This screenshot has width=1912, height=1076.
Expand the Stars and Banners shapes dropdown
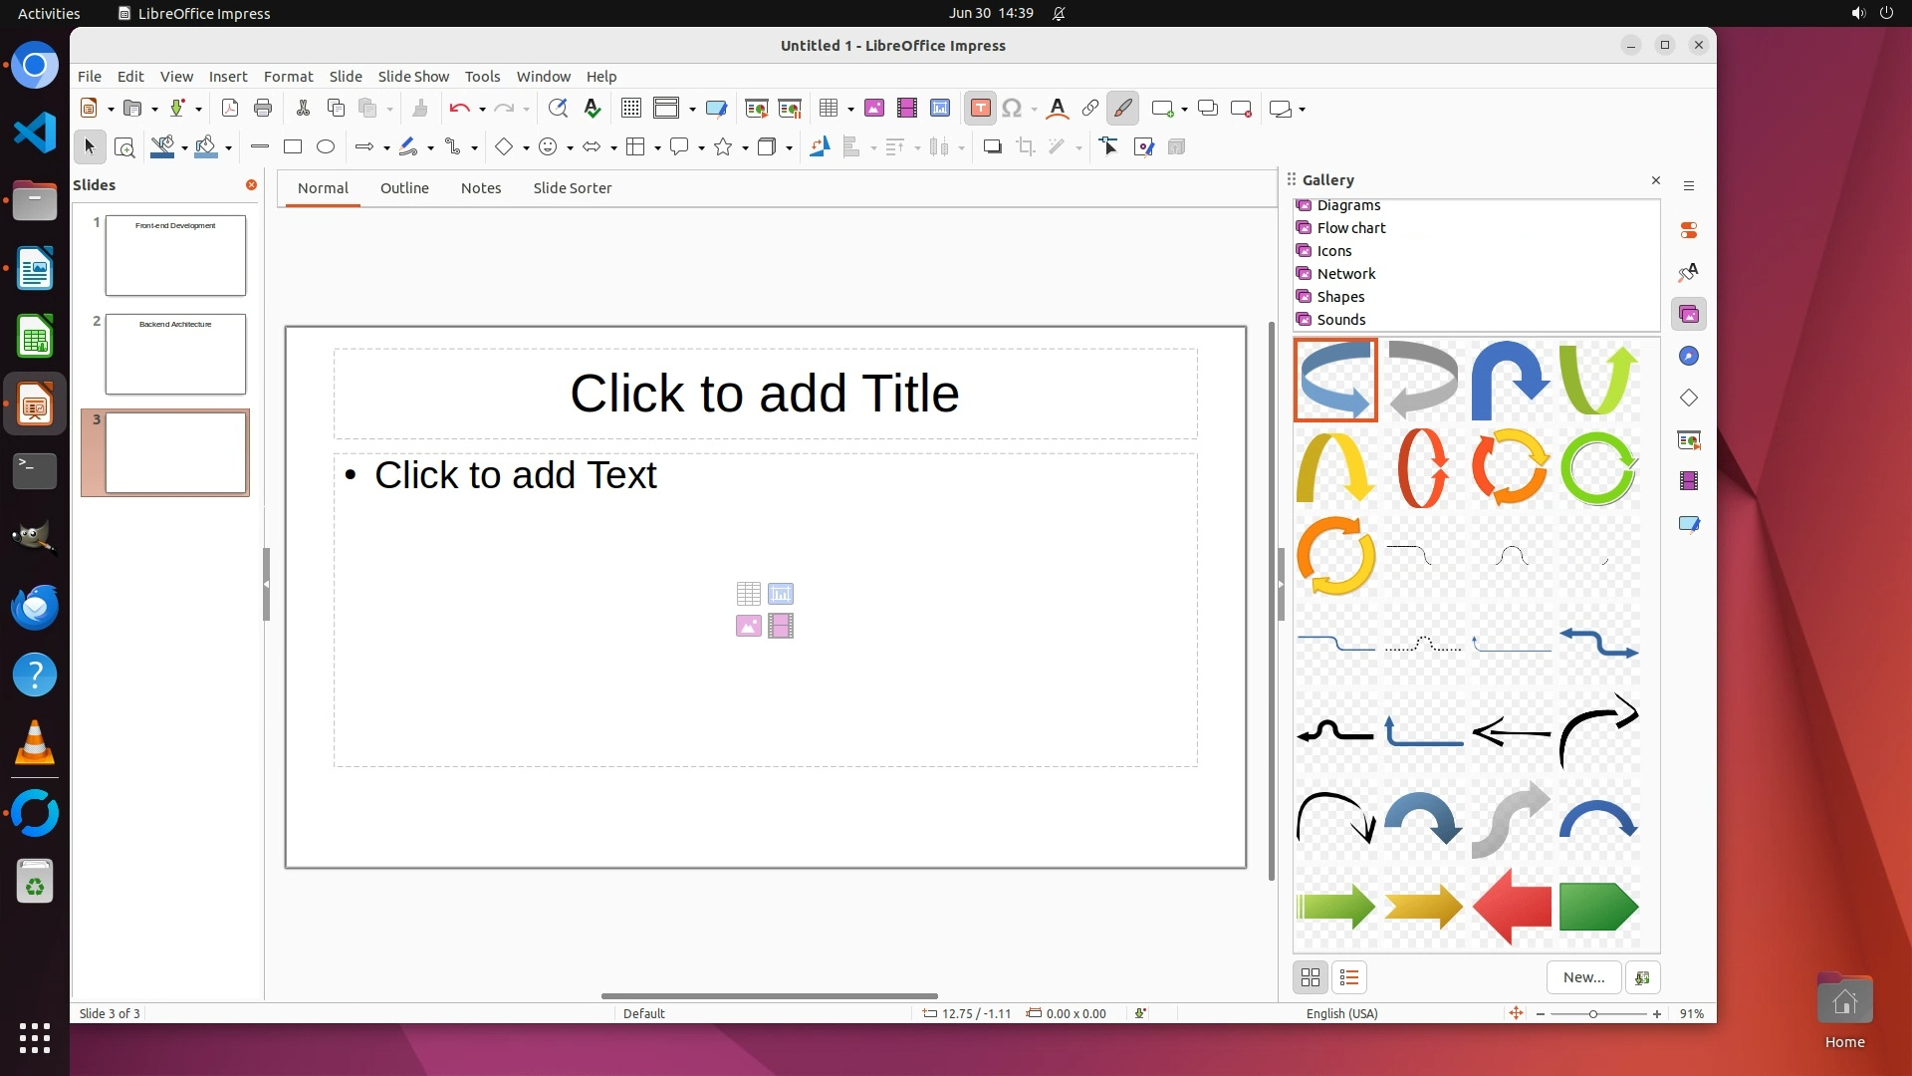pos(745,148)
